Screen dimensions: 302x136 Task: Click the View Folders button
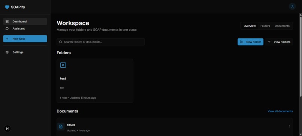279,42
